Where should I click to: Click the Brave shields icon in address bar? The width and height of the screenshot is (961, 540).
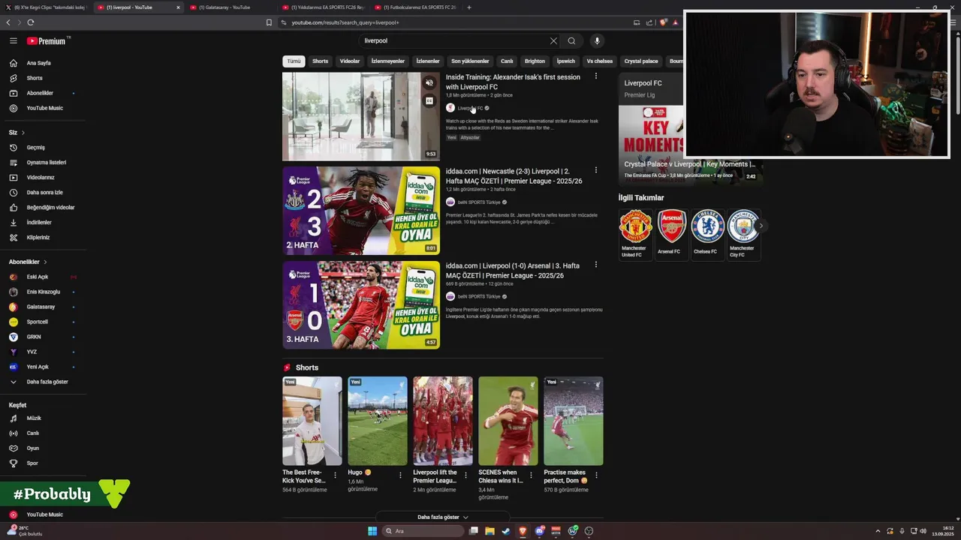click(x=662, y=22)
